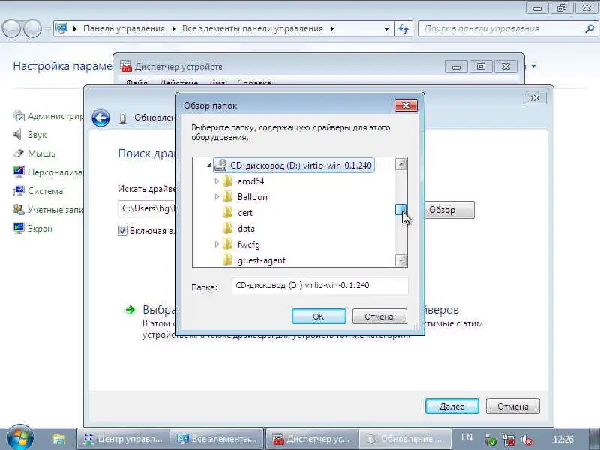600x450 pixels.
Task: Click the muted volume tray icon
Action: coord(527,439)
